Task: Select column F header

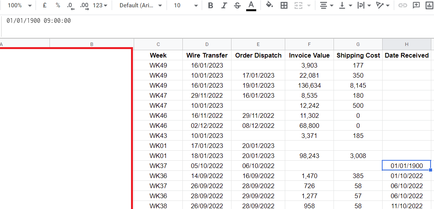Action: [x=310, y=44]
